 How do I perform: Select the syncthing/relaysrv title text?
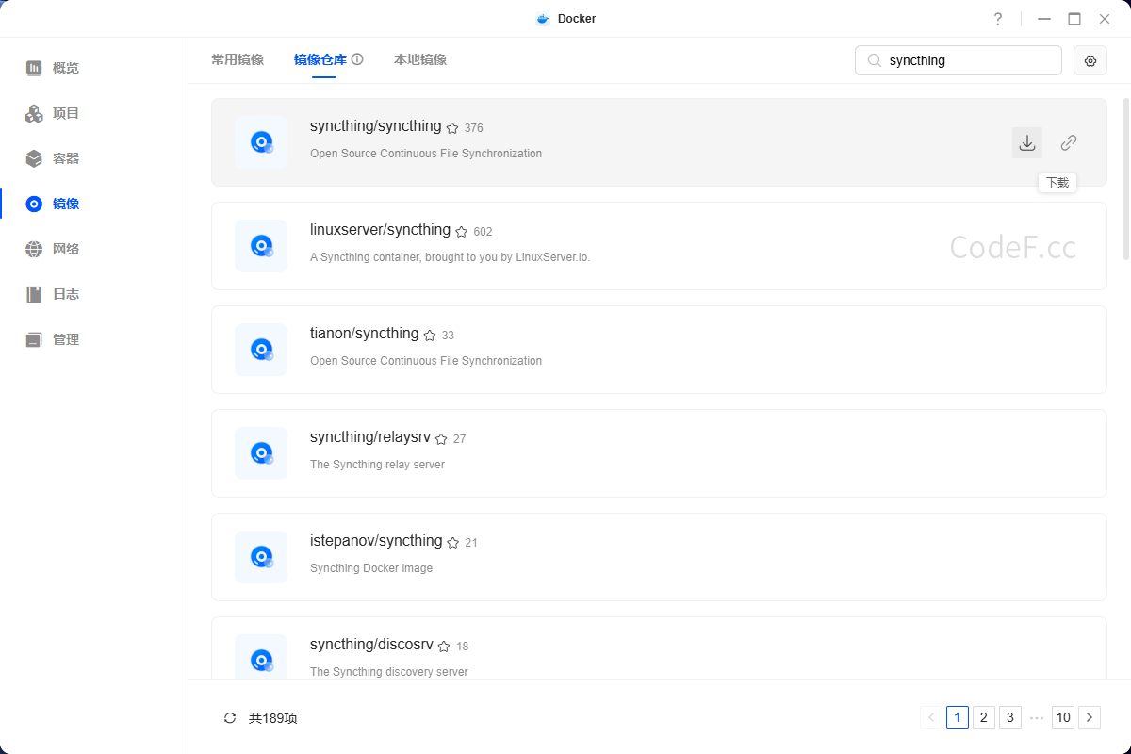pyautogui.click(x=370, y=437)
